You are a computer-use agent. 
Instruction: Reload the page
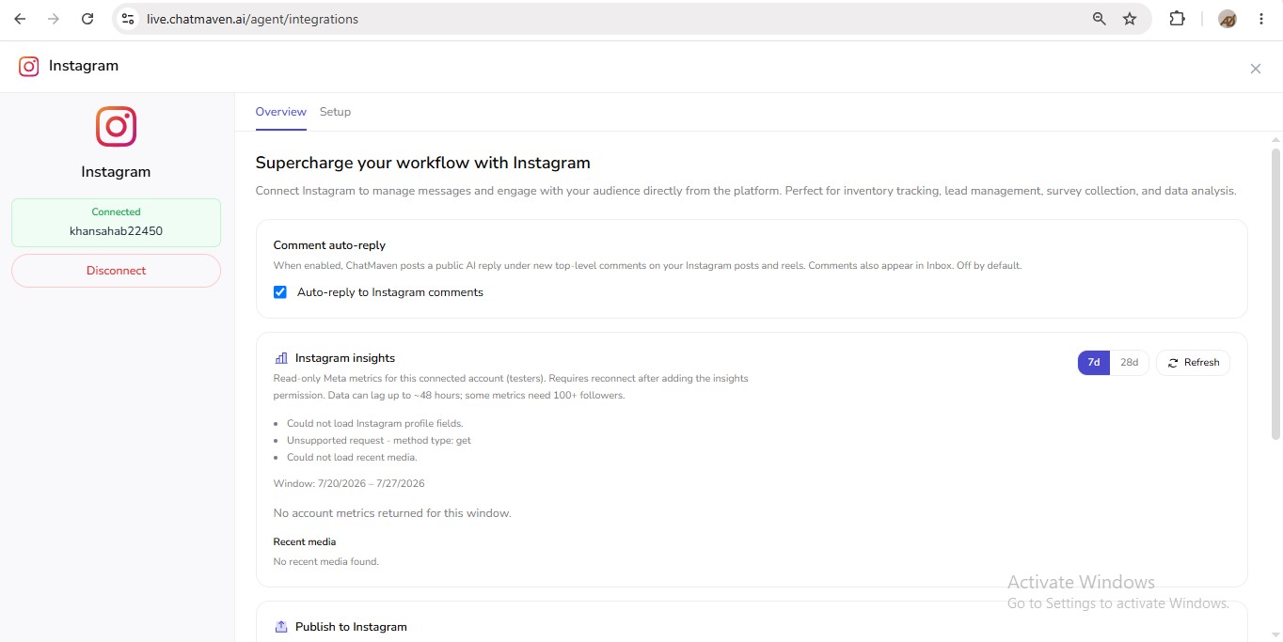(x=87, y=19)
